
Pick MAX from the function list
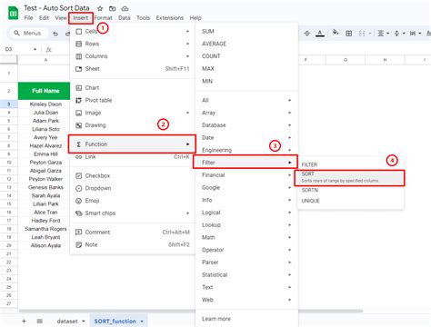(x=247, y=68)
